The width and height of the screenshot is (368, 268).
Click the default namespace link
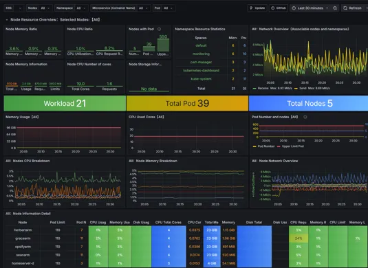201,45
